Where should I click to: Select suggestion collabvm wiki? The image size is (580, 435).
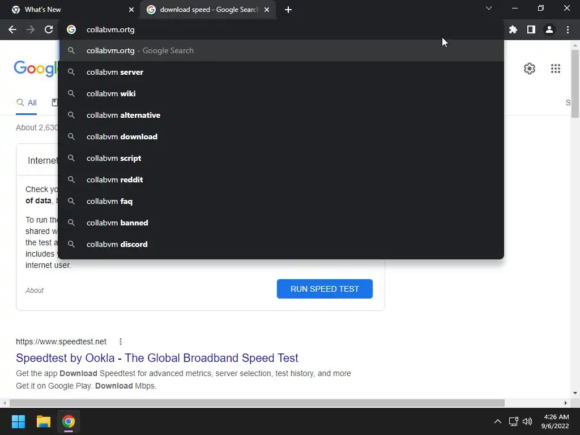[x=281, y=93]
